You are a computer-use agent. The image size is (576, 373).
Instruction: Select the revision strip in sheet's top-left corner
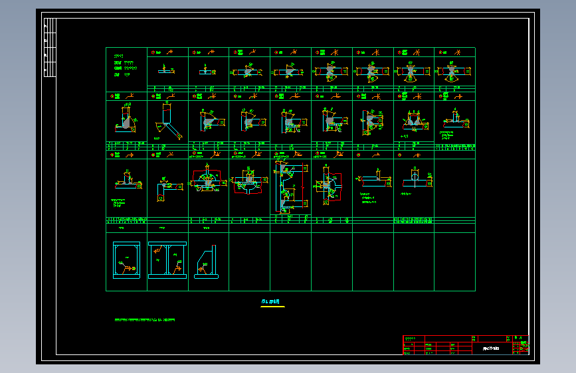pyautogui.click(x=50, y=47)
